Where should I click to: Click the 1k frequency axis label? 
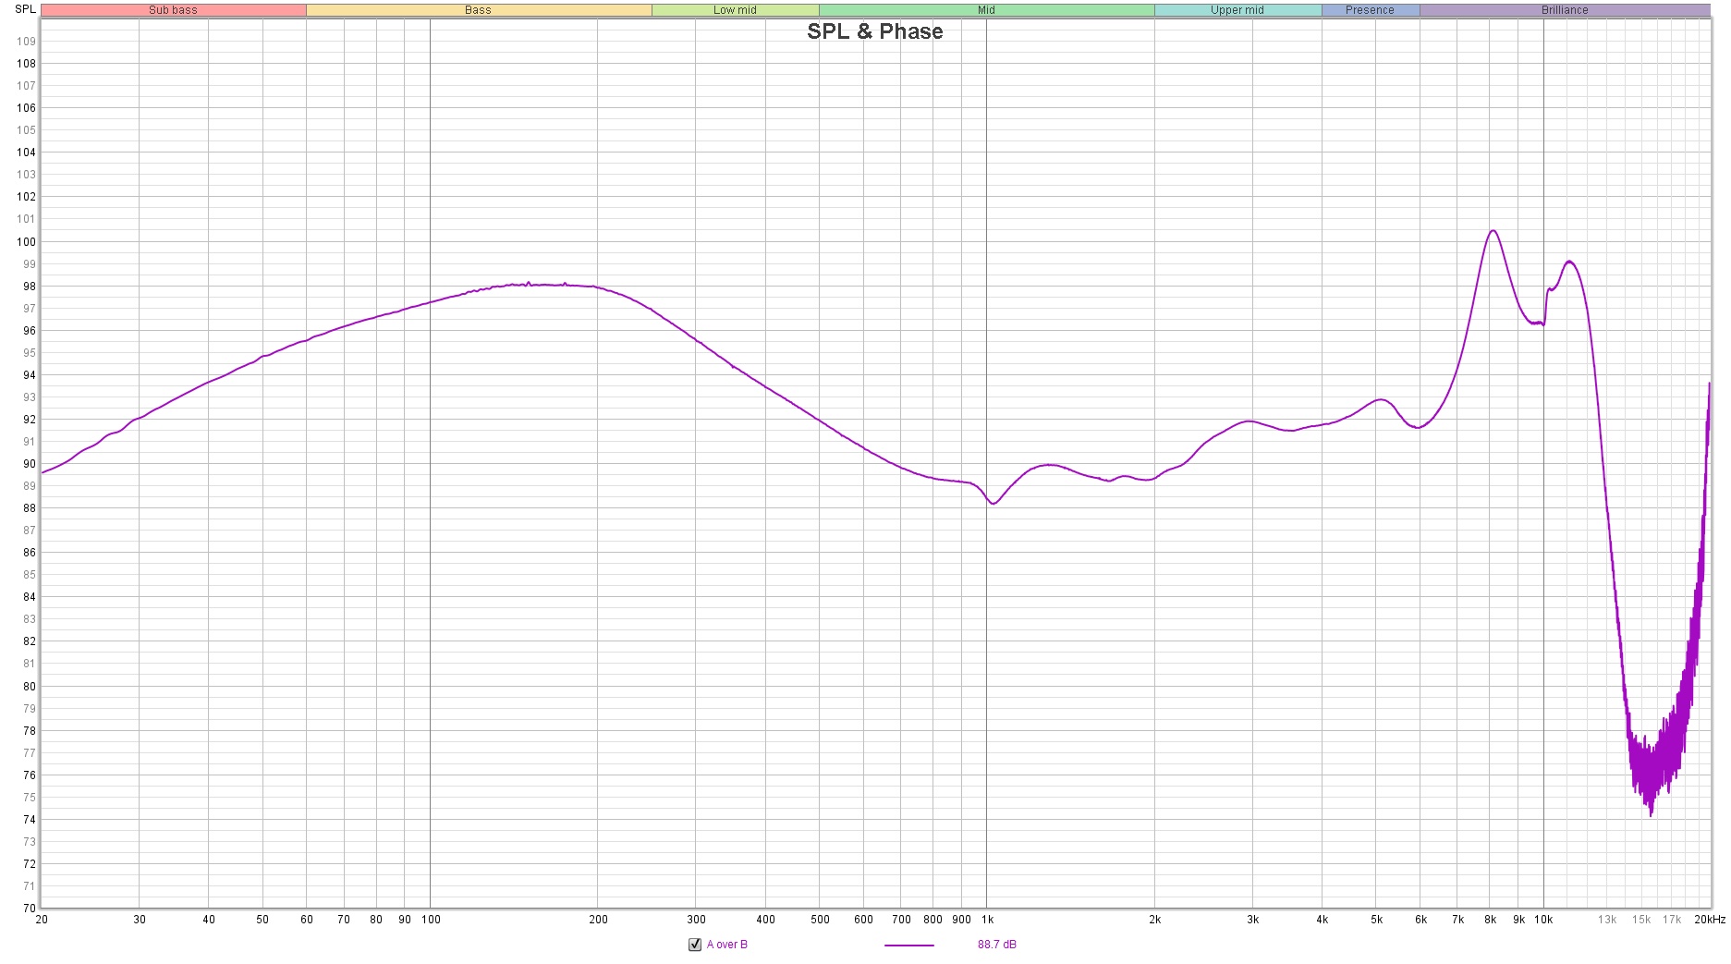[x=987, y=920]
